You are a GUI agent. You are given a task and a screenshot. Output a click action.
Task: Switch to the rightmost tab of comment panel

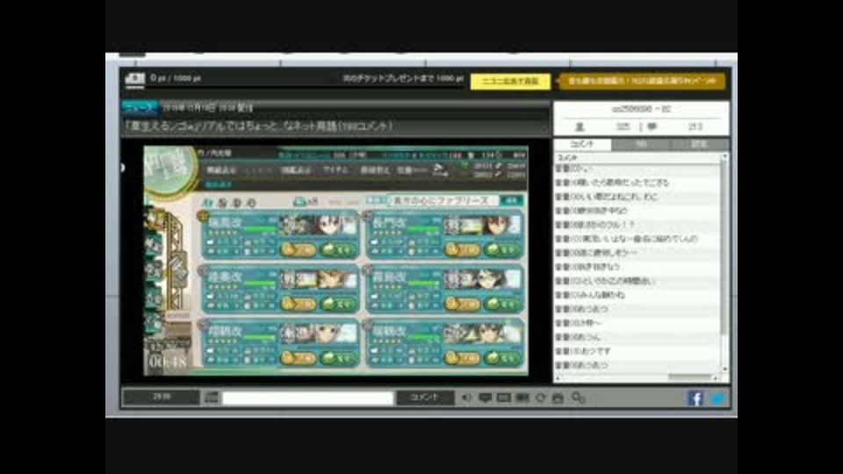[x=700, y=144]
